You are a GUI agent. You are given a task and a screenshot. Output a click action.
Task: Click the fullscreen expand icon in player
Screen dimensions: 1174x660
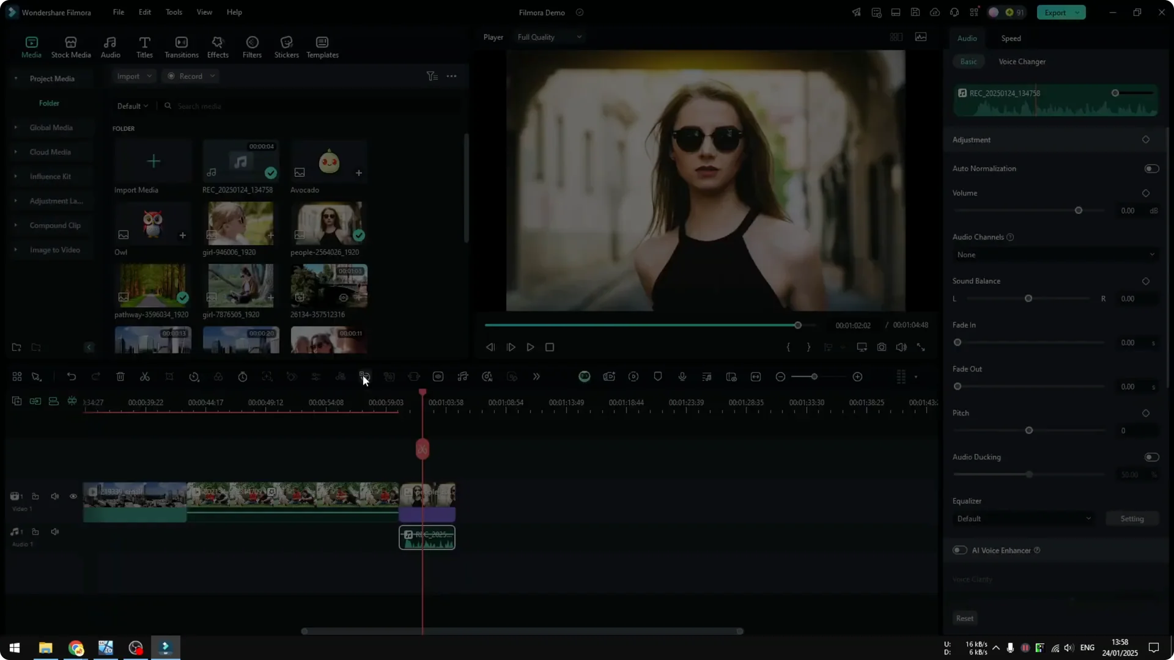click(x=921, y=347)
